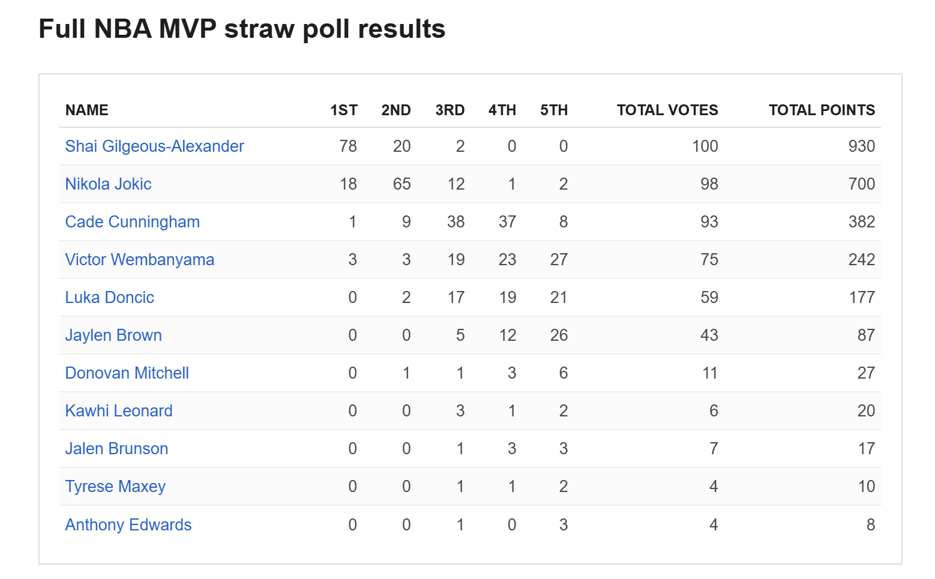Click the 4TH column header

[502, 110]
